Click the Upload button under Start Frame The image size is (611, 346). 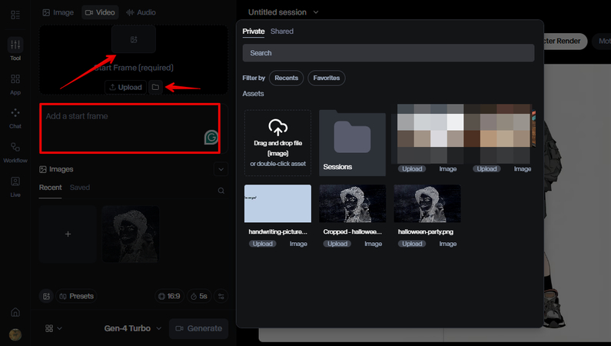(125, 87)
